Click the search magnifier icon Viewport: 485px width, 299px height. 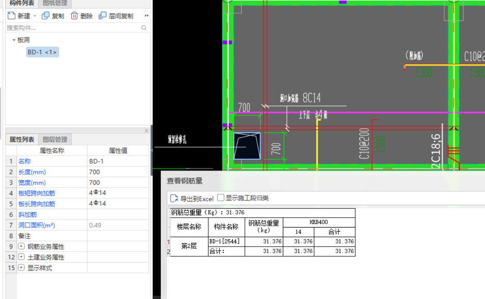[x=144, y=28]
